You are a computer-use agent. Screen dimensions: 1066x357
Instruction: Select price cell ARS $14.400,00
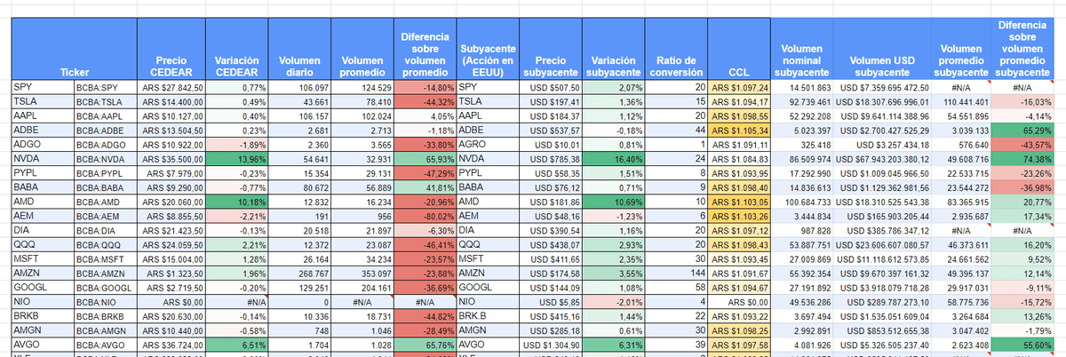tap(171, 101)
